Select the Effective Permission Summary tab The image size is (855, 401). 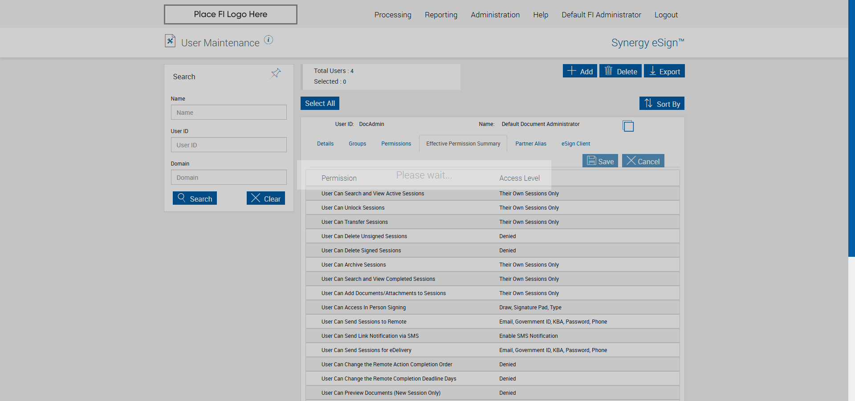click(x=463, y=144)
